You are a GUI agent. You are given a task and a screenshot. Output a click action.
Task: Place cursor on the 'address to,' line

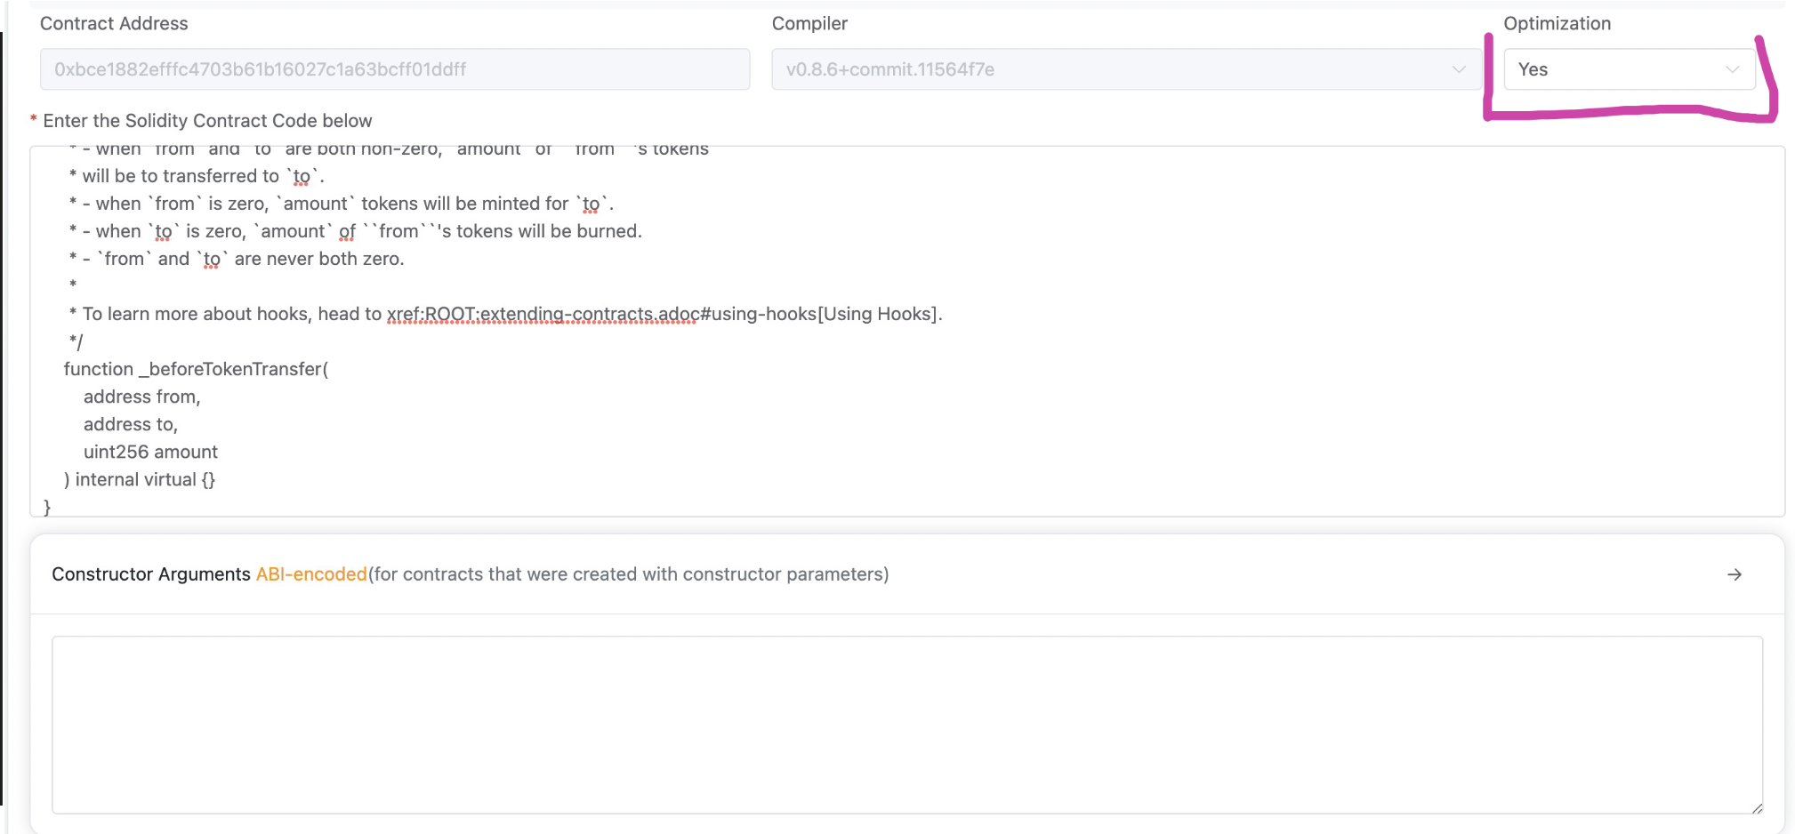coord(131,424)
